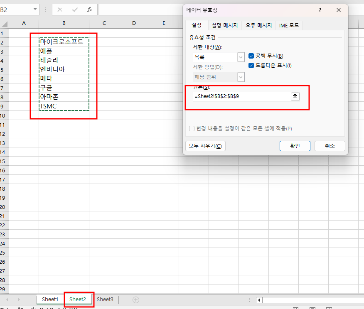Click the range collapse arrow in source field
The image size is (364, 309).
point(295,96)
